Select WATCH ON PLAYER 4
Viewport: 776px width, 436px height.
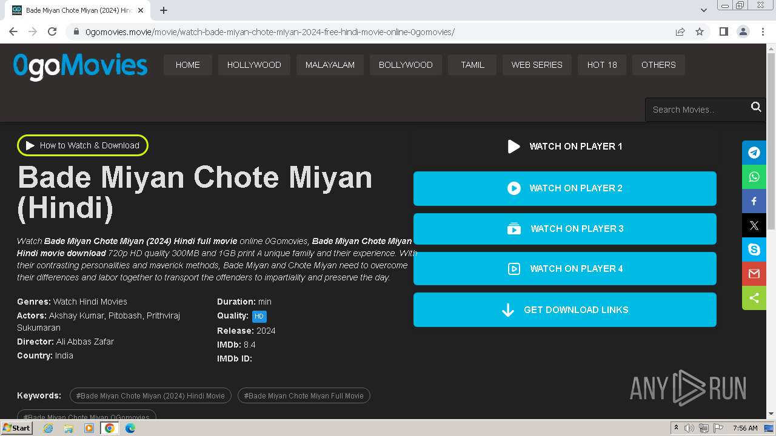[565, 269]
